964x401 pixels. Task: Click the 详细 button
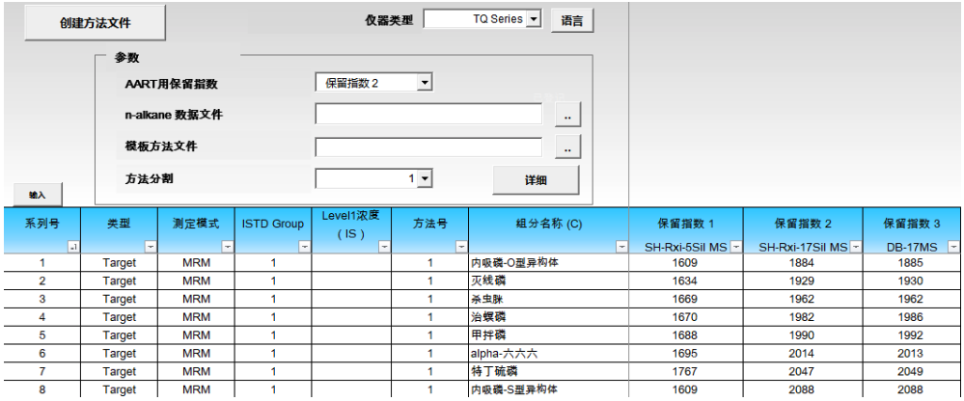[x=536, y=180]
